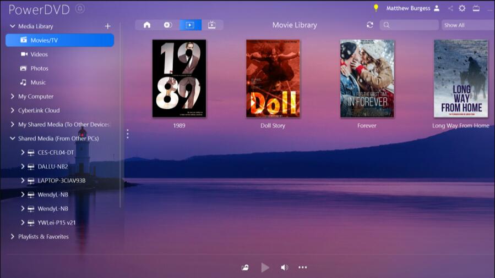Select the Movie Library tab icon
This screenshot has width=495, height=278.
190,25
